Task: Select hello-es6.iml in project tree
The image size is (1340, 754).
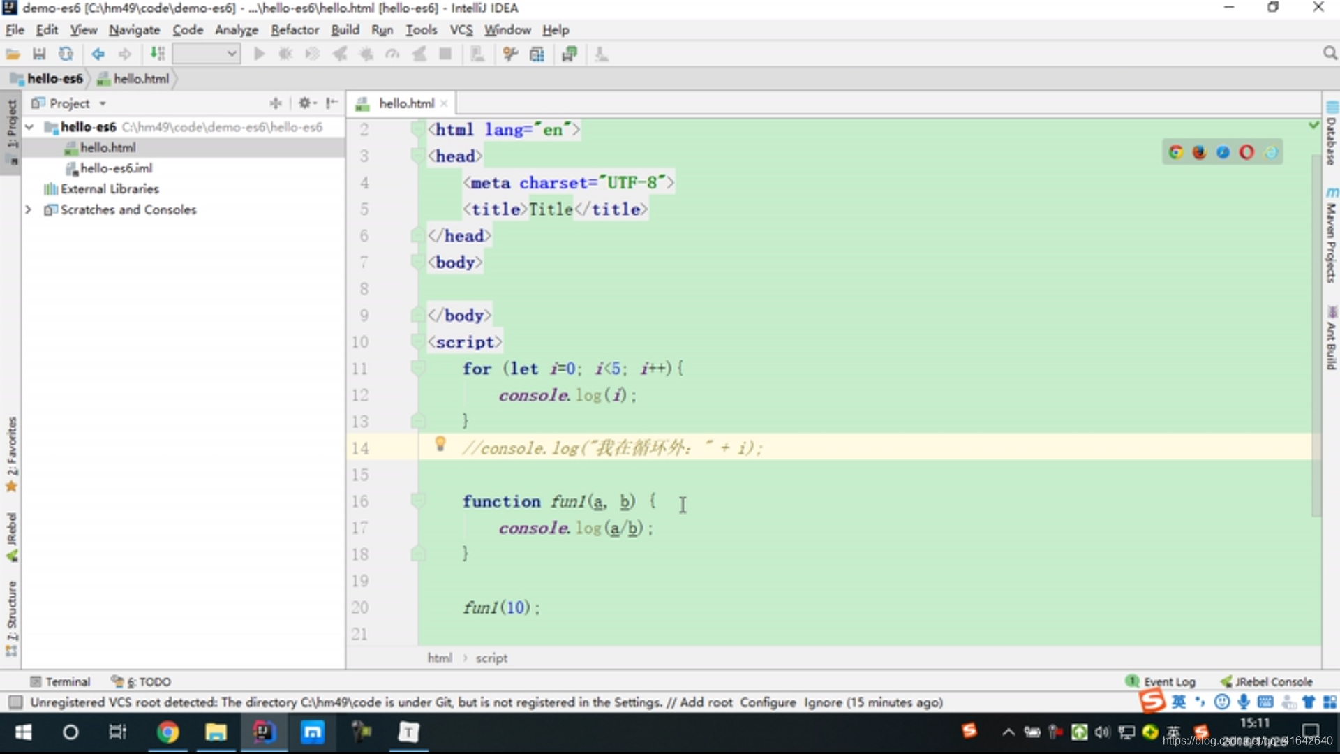Action: (116, 168)
